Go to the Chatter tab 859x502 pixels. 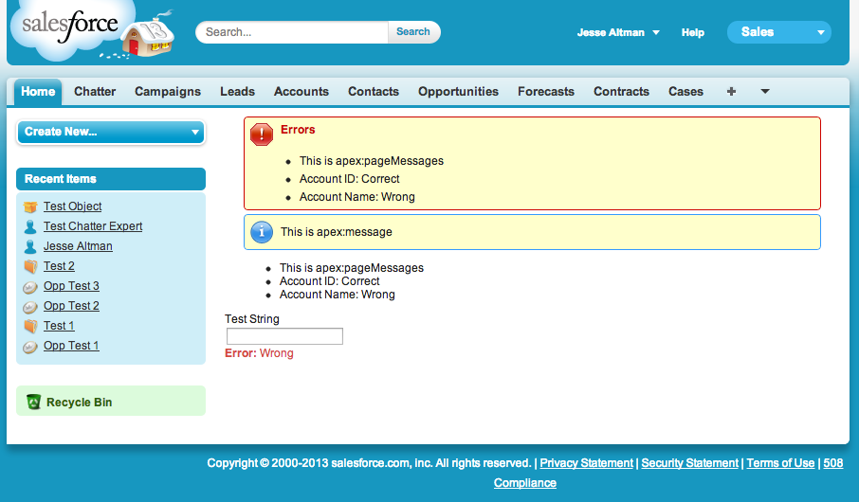pyautogui.click(x=95, y=92)
